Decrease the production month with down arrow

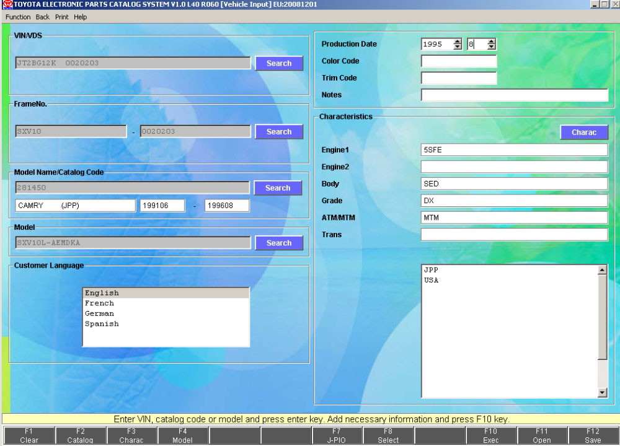tap(491, 47)
